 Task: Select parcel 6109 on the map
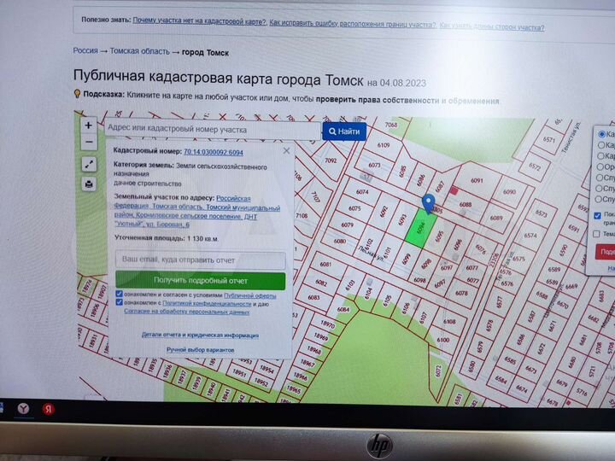[x=384, y=145]
